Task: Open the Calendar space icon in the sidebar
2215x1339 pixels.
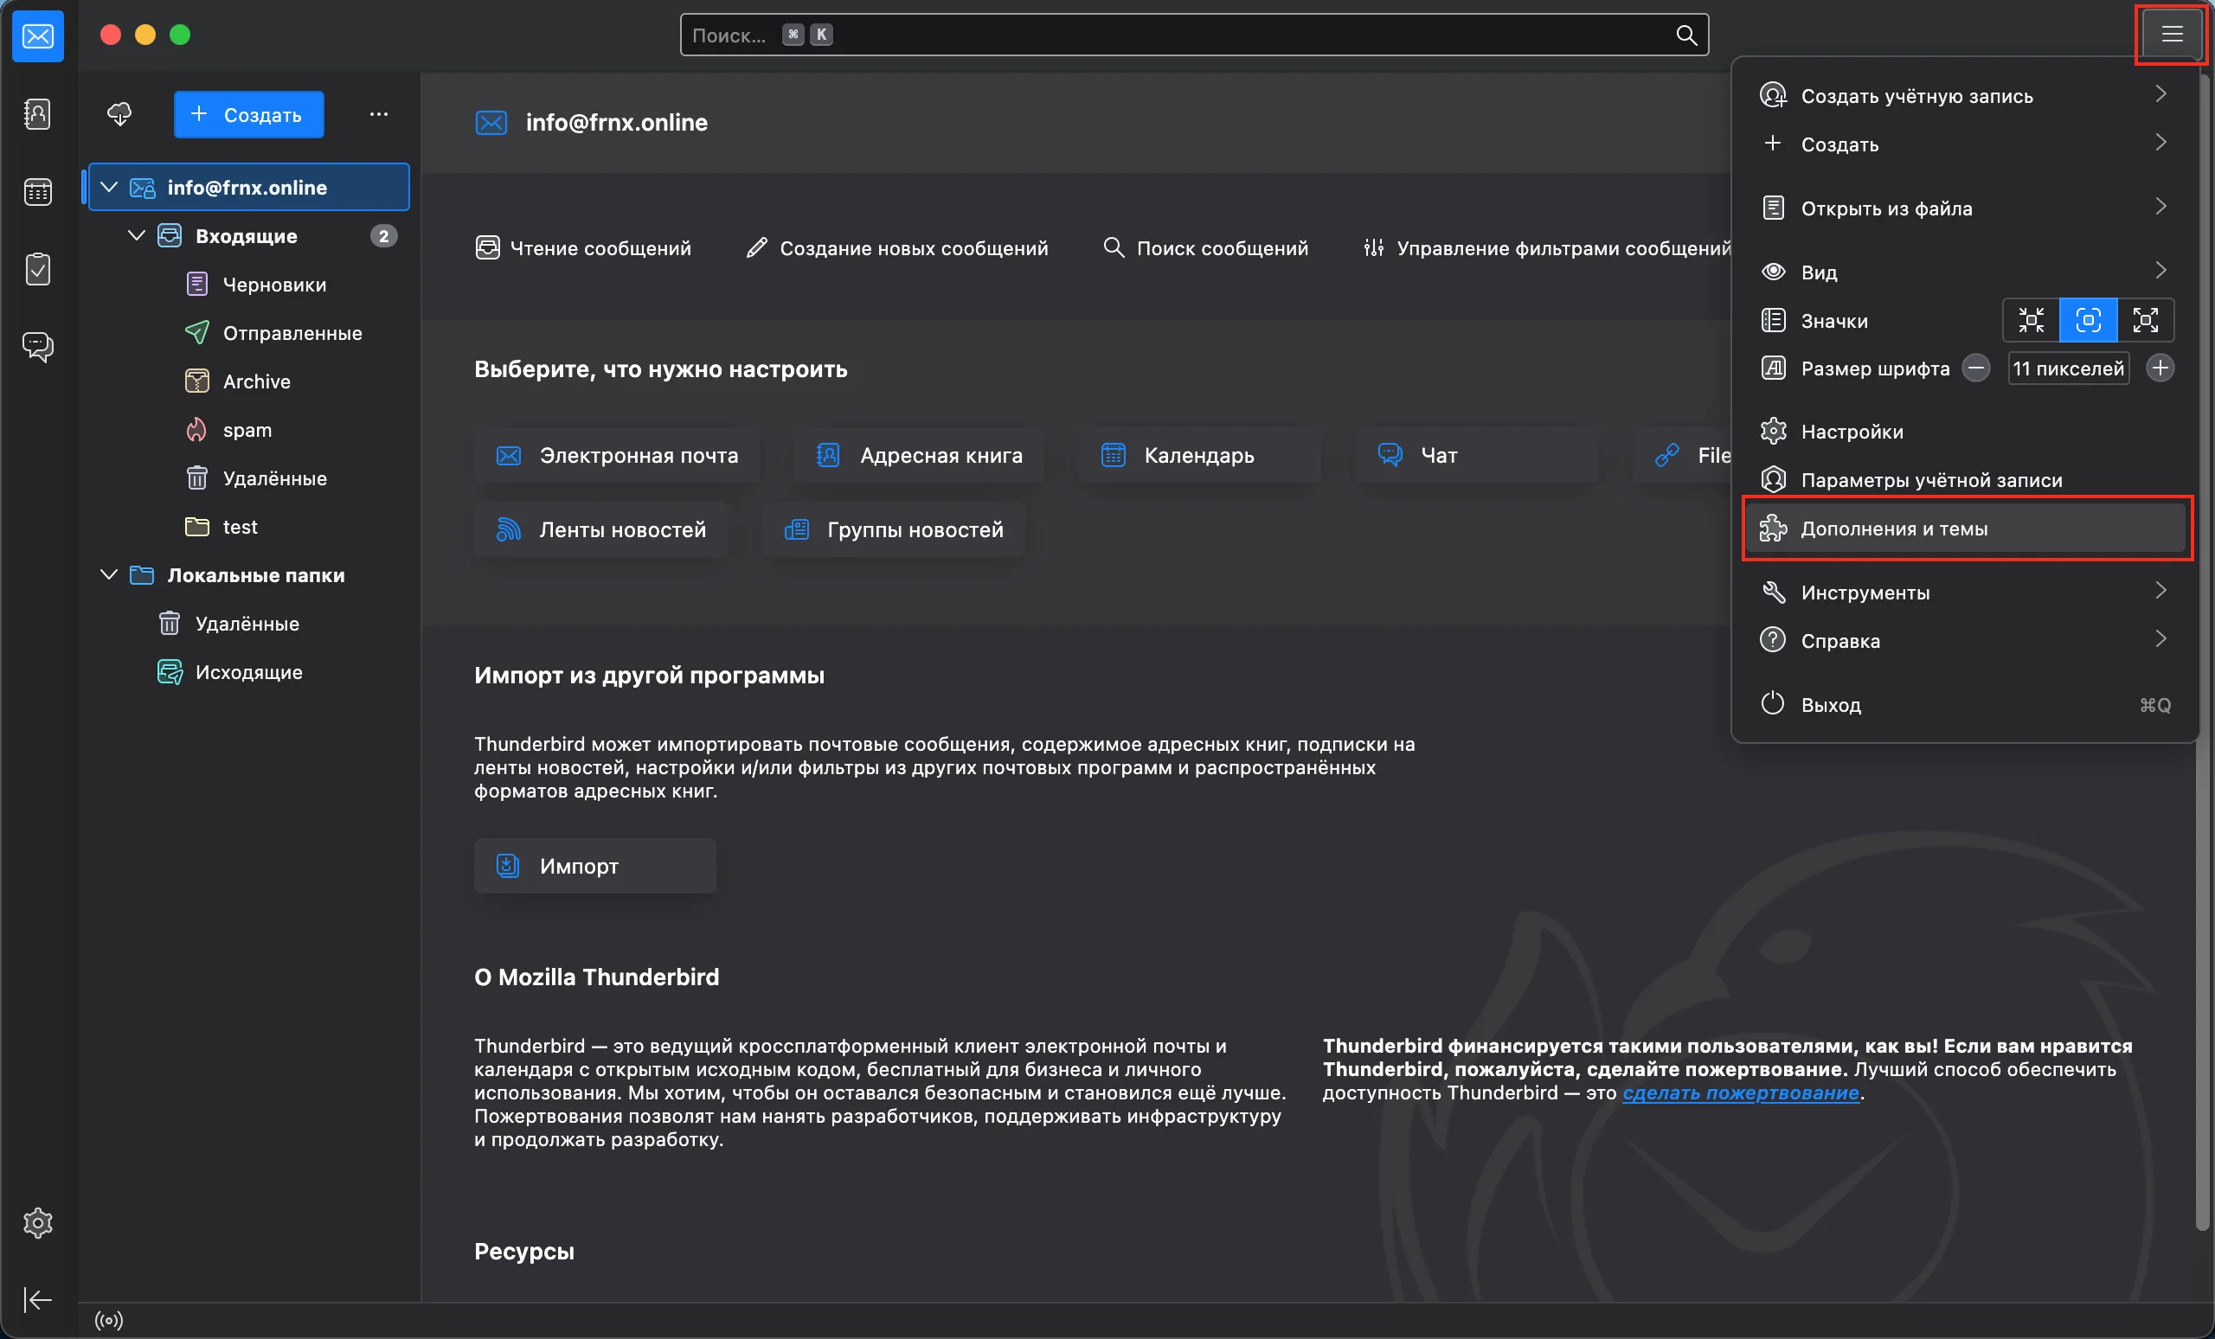Action: (37, 191)
